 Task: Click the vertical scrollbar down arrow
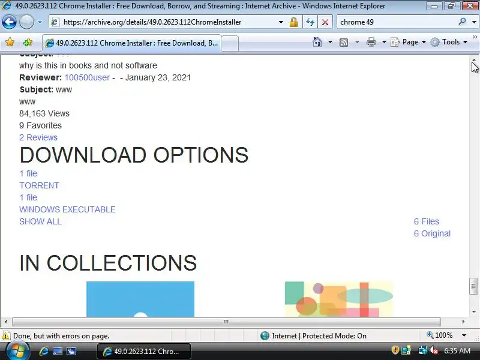point(474,312)
